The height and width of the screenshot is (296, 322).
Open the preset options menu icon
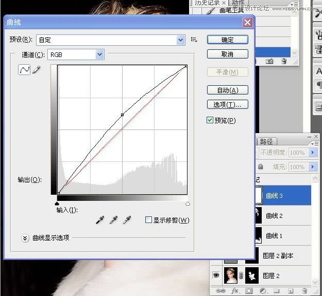[x=194, y=40]
